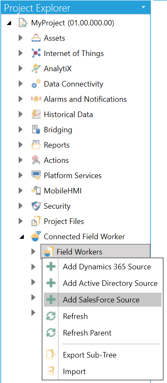
Task: Select the Platform Services tree item
Action: tap(73, 176)
